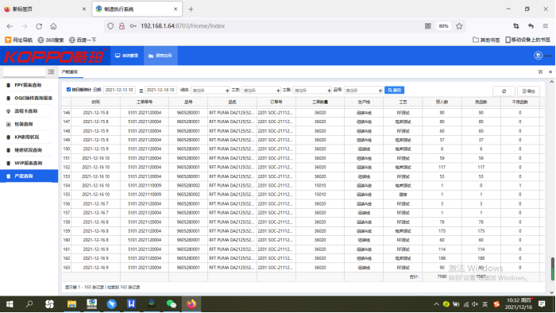The width and height of the screenshot is (556, 313).
Task: Click the 投入数 column header
Action: click(x=442, y=102)
